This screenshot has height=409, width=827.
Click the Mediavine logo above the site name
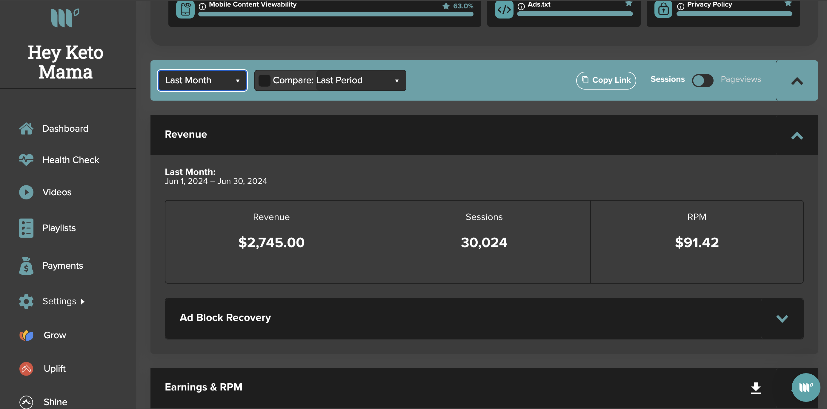tap(65, 18)
